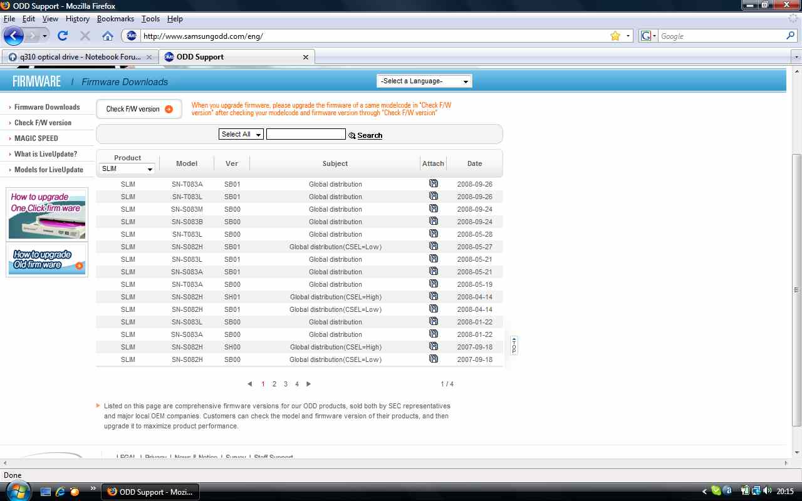Click the taskbar clock 20:15
Screen dimensions: 802x501
click(785, 492)
